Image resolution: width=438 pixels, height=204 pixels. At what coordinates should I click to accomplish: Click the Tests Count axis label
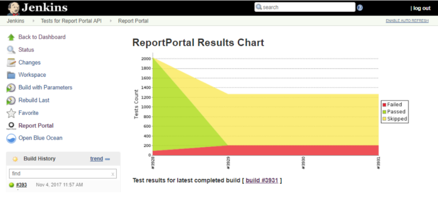coord(136,104)
